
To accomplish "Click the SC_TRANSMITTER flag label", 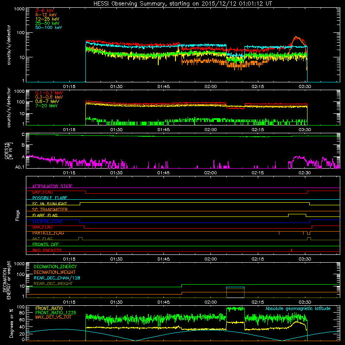I will pyautogui.click(x=50, y=210).
